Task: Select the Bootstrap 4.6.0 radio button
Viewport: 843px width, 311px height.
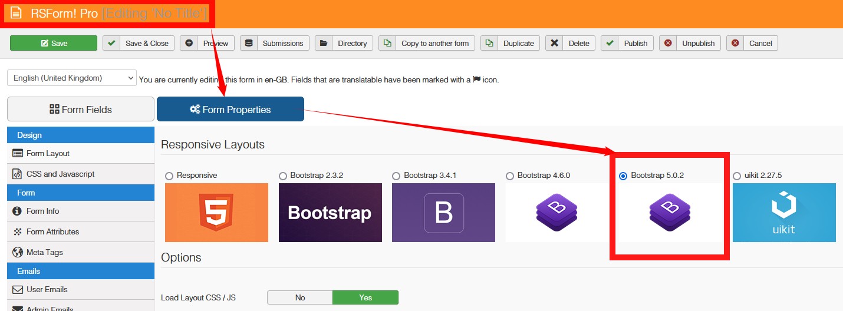Action: click(x=510, y=176)
